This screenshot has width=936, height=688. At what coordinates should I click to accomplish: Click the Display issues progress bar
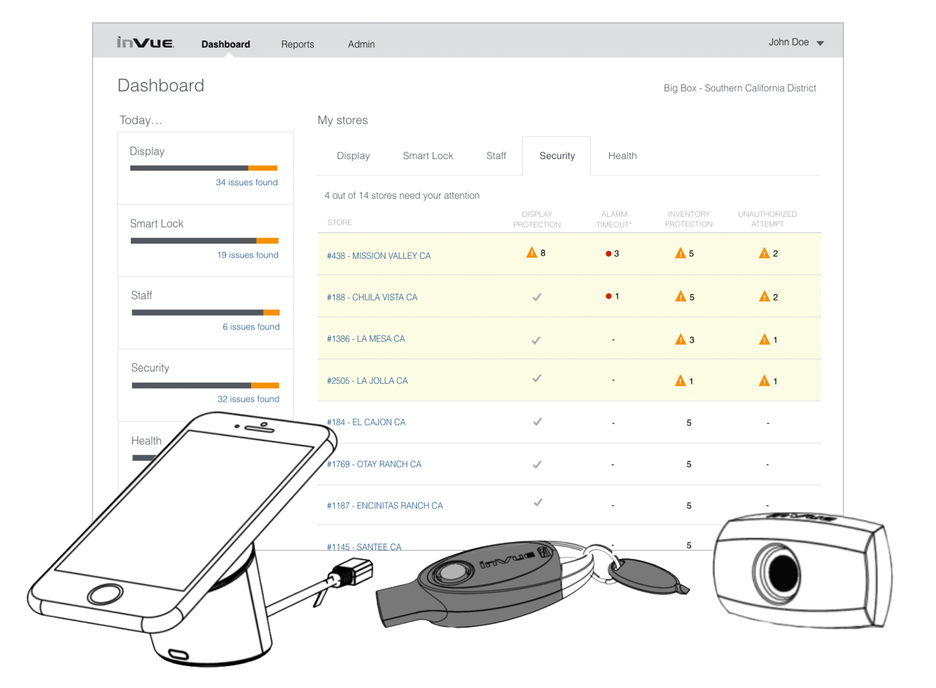(203, 168)
